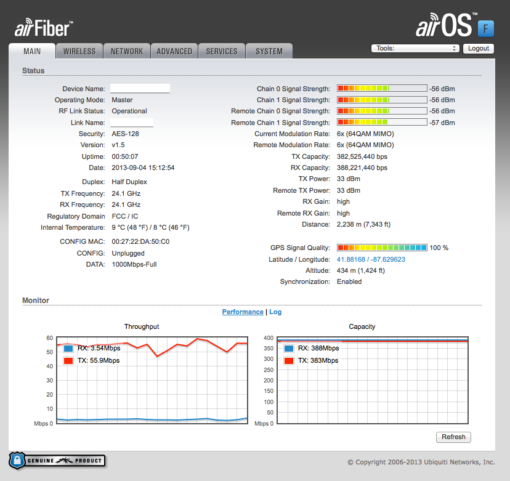Click the airFiber logo
510x481 pixels.
44,28
